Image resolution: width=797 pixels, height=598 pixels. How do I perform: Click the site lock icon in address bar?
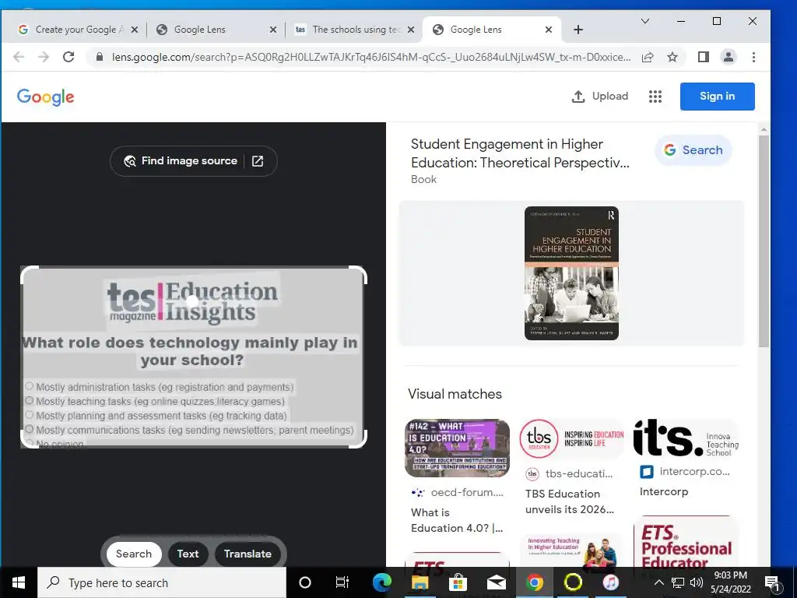pos(100,57)
